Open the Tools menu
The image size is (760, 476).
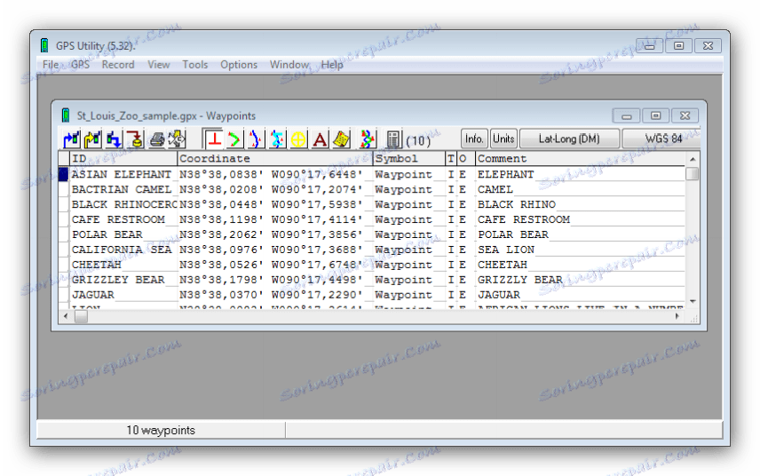point(194,65)
